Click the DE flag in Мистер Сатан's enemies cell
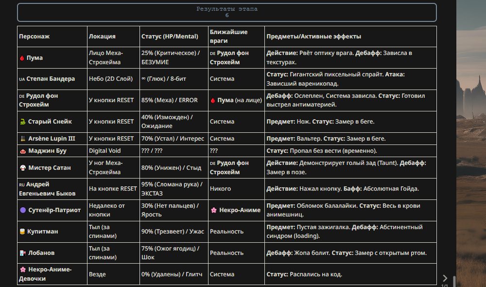The height and width of the screenshot is (287, 486). point(213,163)
